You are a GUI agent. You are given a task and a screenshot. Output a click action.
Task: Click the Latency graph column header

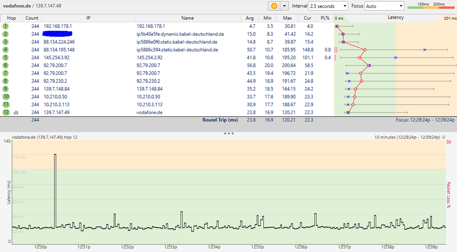(396, 17)
